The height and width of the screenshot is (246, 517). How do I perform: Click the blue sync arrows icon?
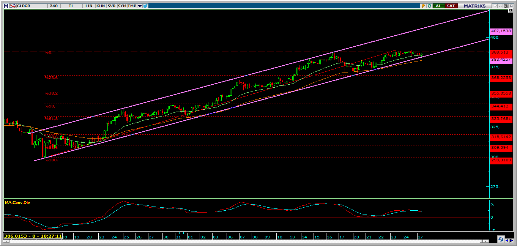[x=501, y=239]
